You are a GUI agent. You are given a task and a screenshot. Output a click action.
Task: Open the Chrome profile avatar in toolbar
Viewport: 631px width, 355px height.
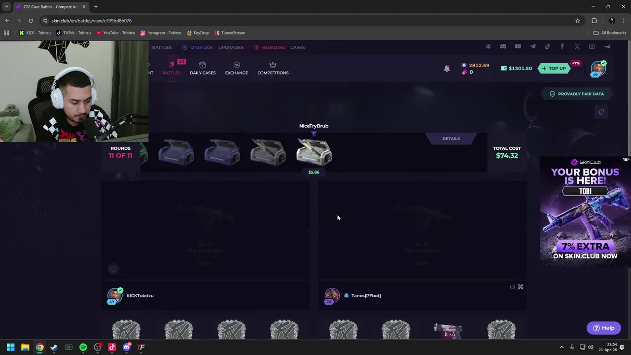point(612,21)
